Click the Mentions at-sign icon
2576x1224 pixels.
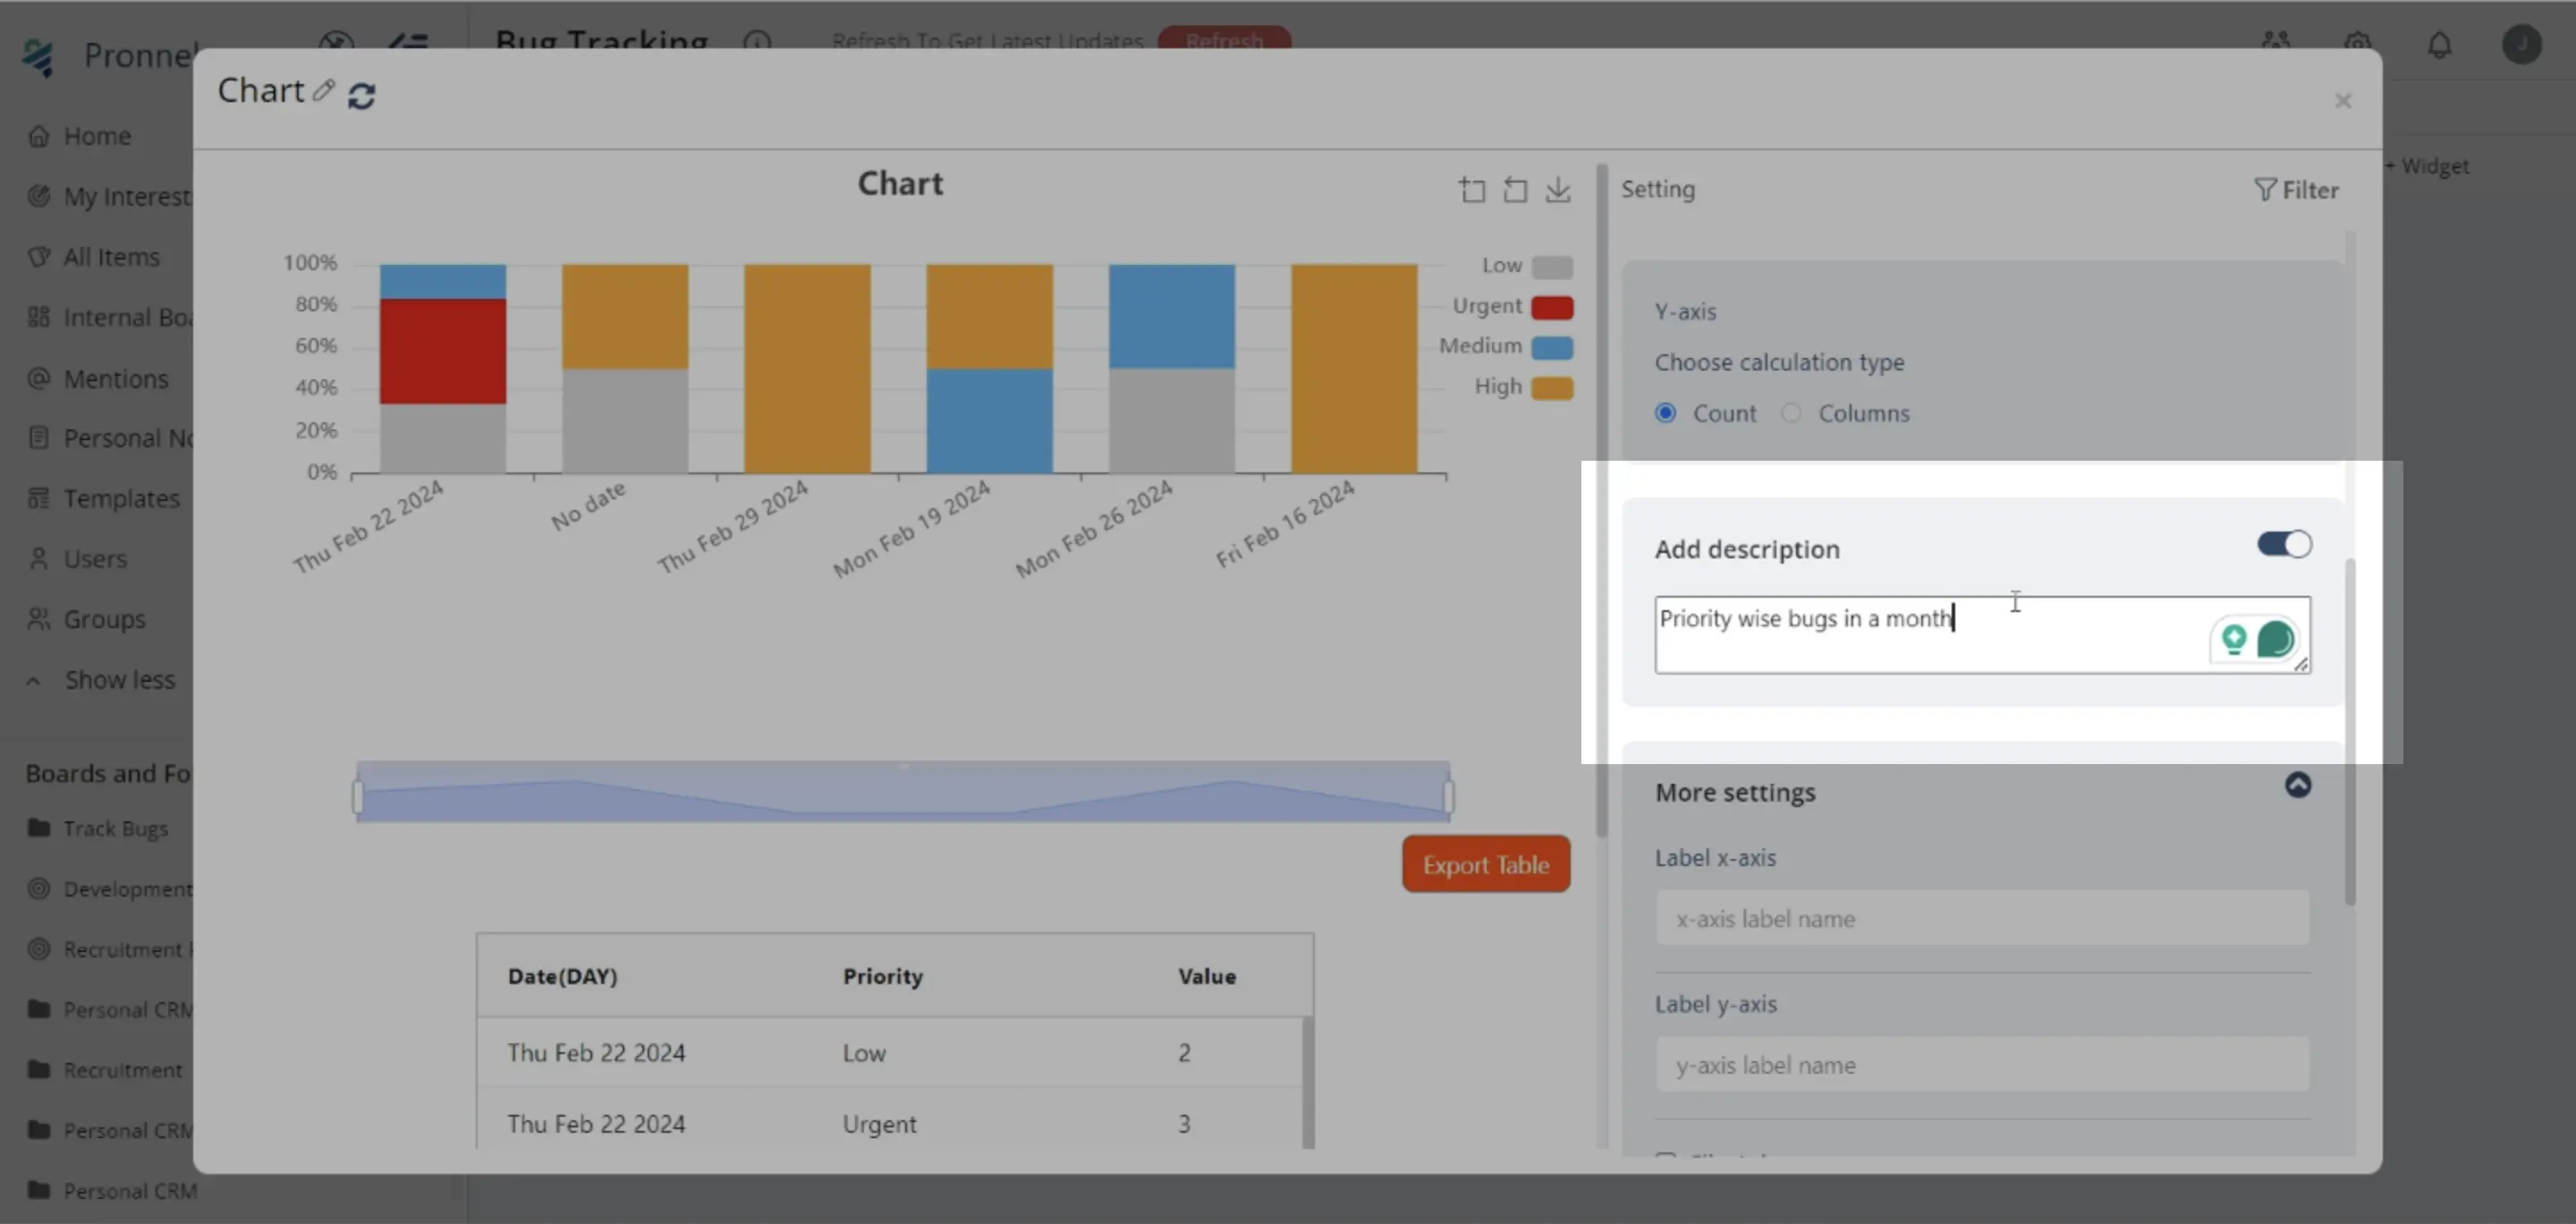pyautogui.click(x=38, y=379)
